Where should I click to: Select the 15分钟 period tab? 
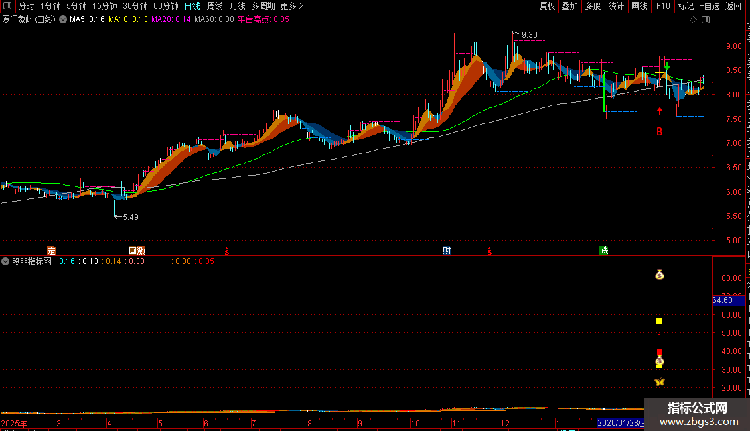click(105, 6)
